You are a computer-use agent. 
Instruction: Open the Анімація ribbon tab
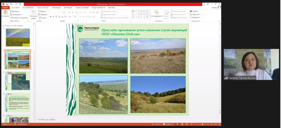tap(68, 8)
